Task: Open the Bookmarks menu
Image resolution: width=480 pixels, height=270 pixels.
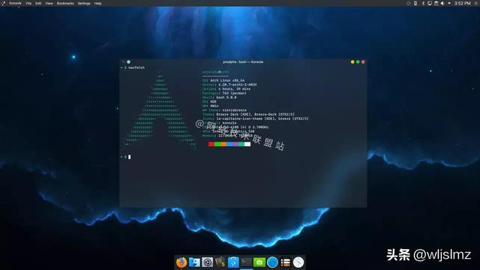Action: [65, 3]
